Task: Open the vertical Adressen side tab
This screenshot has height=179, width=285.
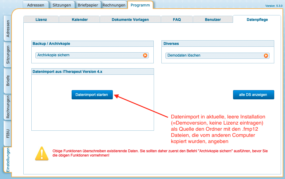Action: pyautogui.click(x=8, y=29)
